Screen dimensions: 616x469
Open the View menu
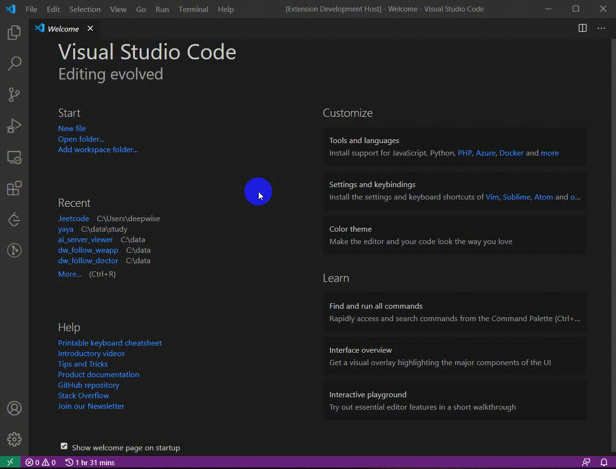click(118, 9)
